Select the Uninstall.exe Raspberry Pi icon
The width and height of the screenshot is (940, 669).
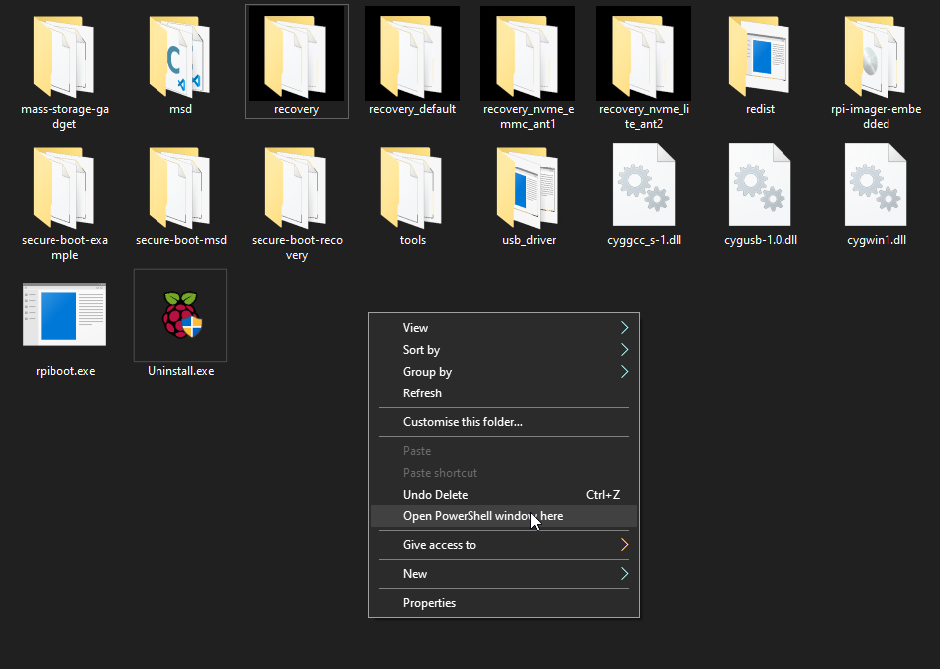[181, 315]
